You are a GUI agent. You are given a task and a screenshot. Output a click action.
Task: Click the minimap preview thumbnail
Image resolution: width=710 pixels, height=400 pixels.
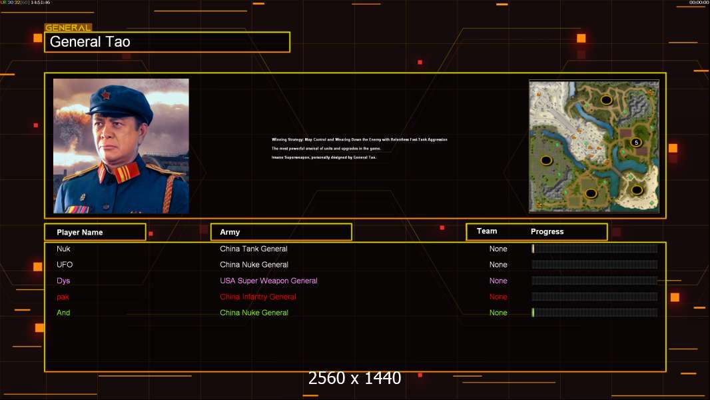[594, 146]
